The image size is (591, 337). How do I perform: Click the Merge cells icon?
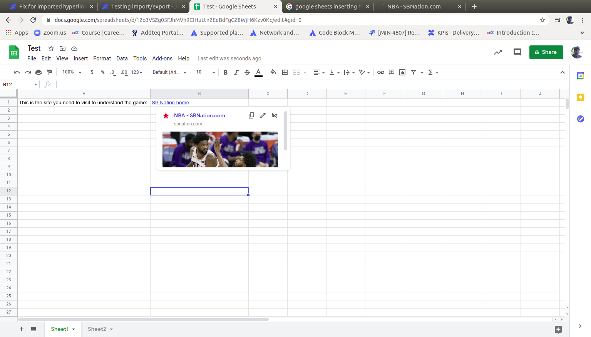coord(296,72)
